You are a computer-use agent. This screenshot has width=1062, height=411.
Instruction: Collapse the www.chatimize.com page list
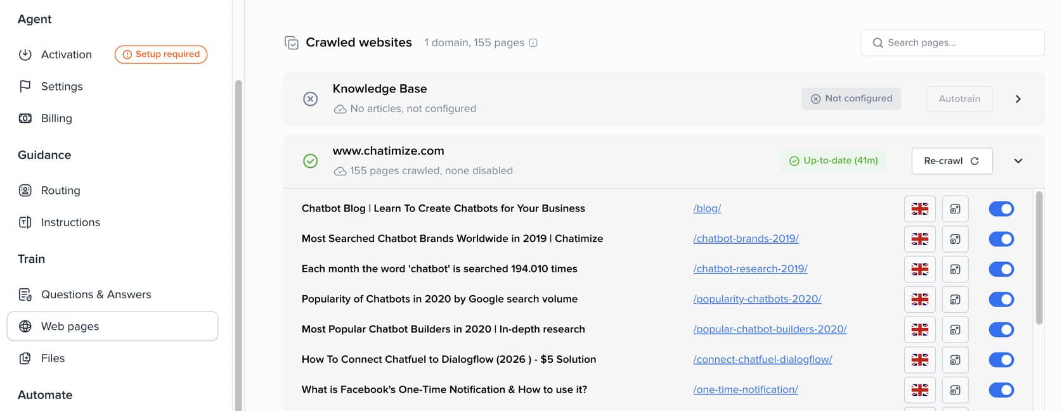point(1018,161)
